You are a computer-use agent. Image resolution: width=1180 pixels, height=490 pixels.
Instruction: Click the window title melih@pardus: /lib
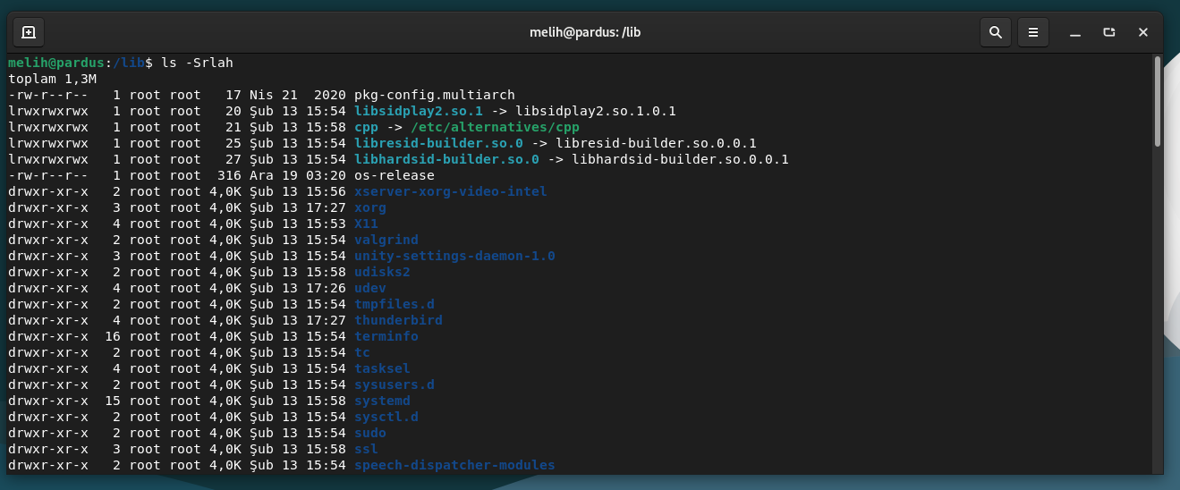(585, 32)
